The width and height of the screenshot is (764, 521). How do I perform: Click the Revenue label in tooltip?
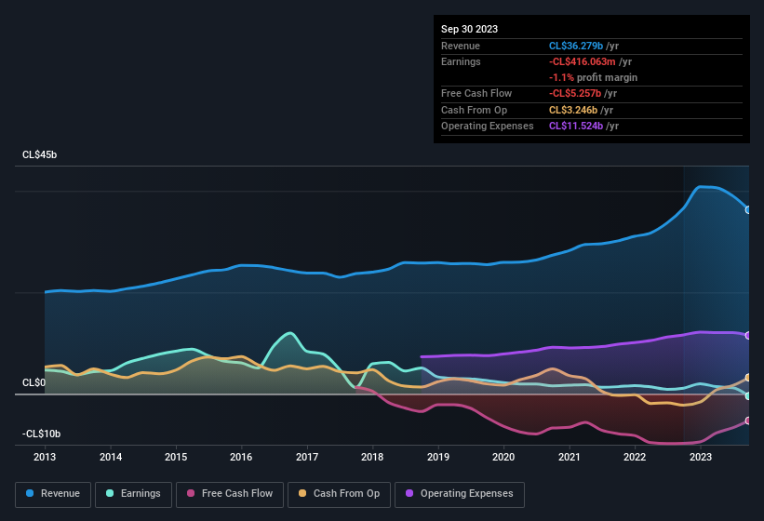click(x=461, y=46)
